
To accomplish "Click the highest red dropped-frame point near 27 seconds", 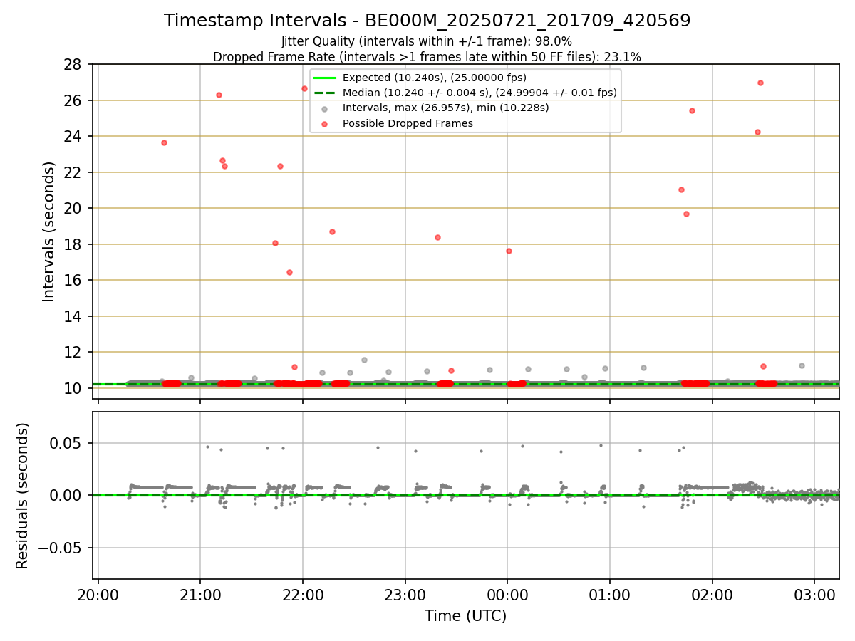I will click(x=760, y=83).
